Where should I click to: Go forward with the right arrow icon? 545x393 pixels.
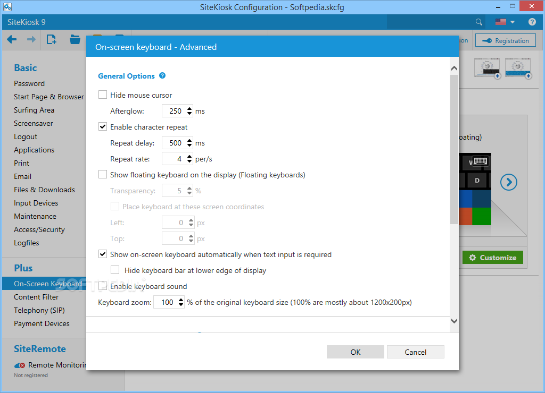31,39
